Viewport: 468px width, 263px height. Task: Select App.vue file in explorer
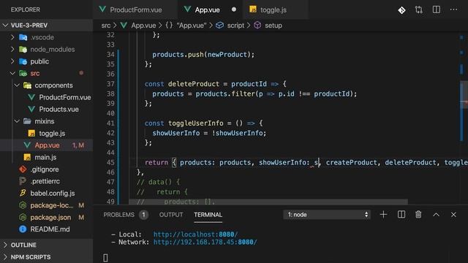coord(47,145)
